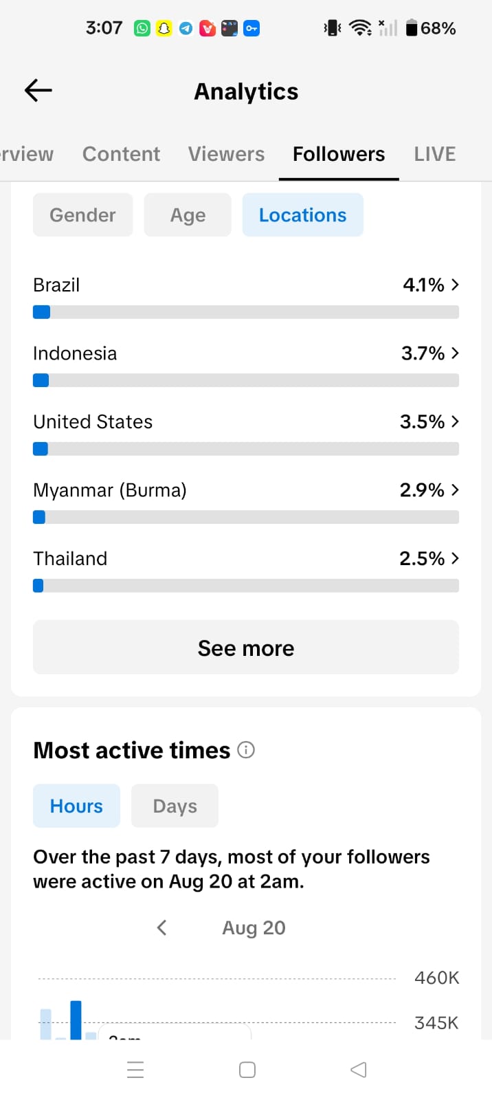This screenshot has width=492, height=1100.
Task: Tap the Android home square icon
Action: (x=247, y=1070)
